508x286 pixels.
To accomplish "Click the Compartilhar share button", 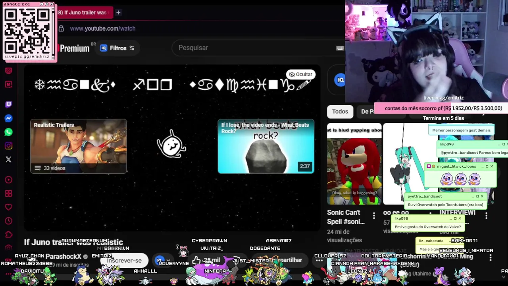I will tap(290, 261).
